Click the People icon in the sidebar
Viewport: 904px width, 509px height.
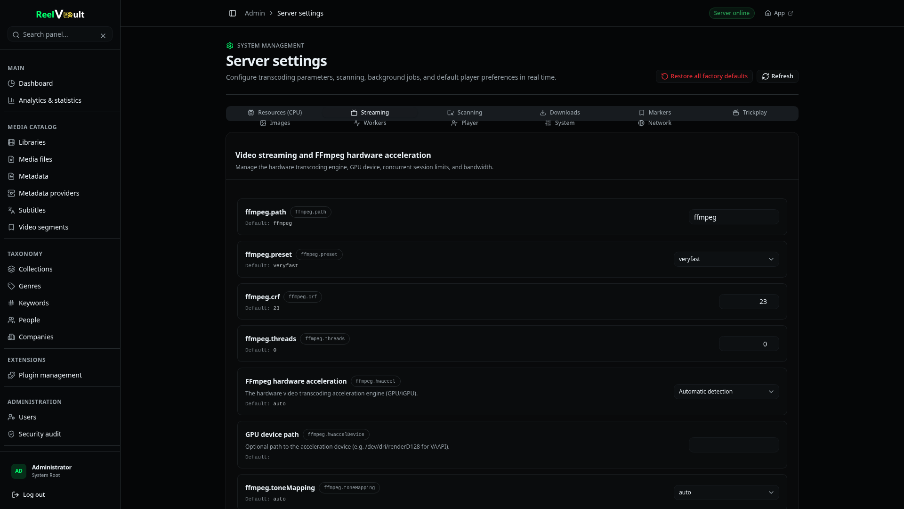(11, 320)
